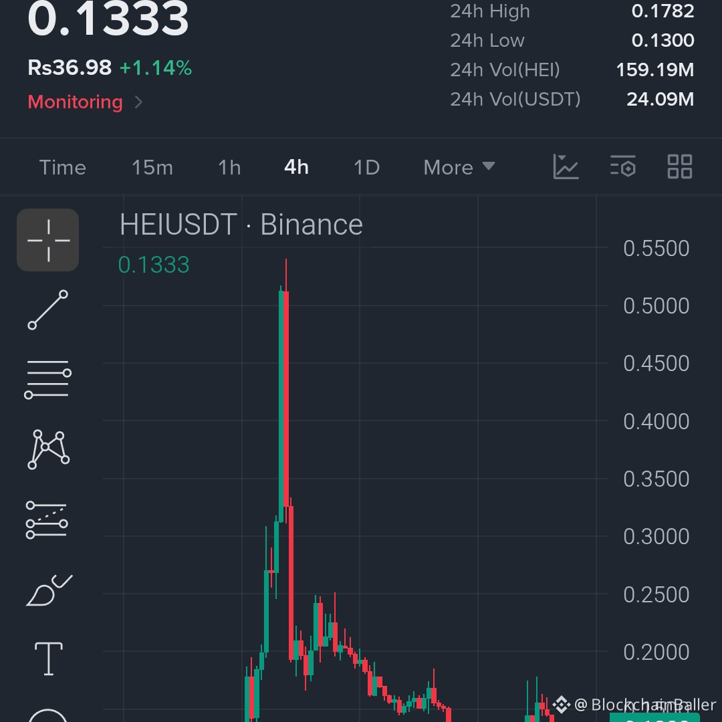Click the 24h Low label

[487, 41]
